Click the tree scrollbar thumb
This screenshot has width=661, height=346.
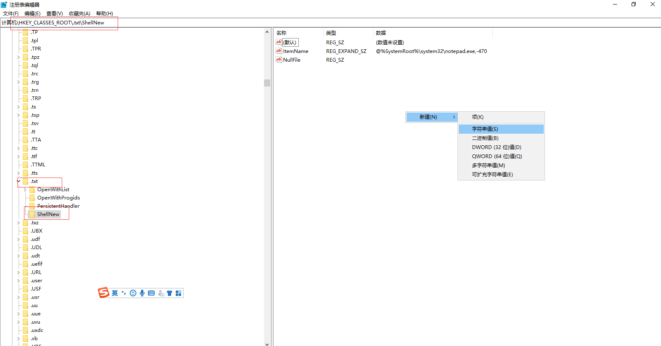(267, 83)
